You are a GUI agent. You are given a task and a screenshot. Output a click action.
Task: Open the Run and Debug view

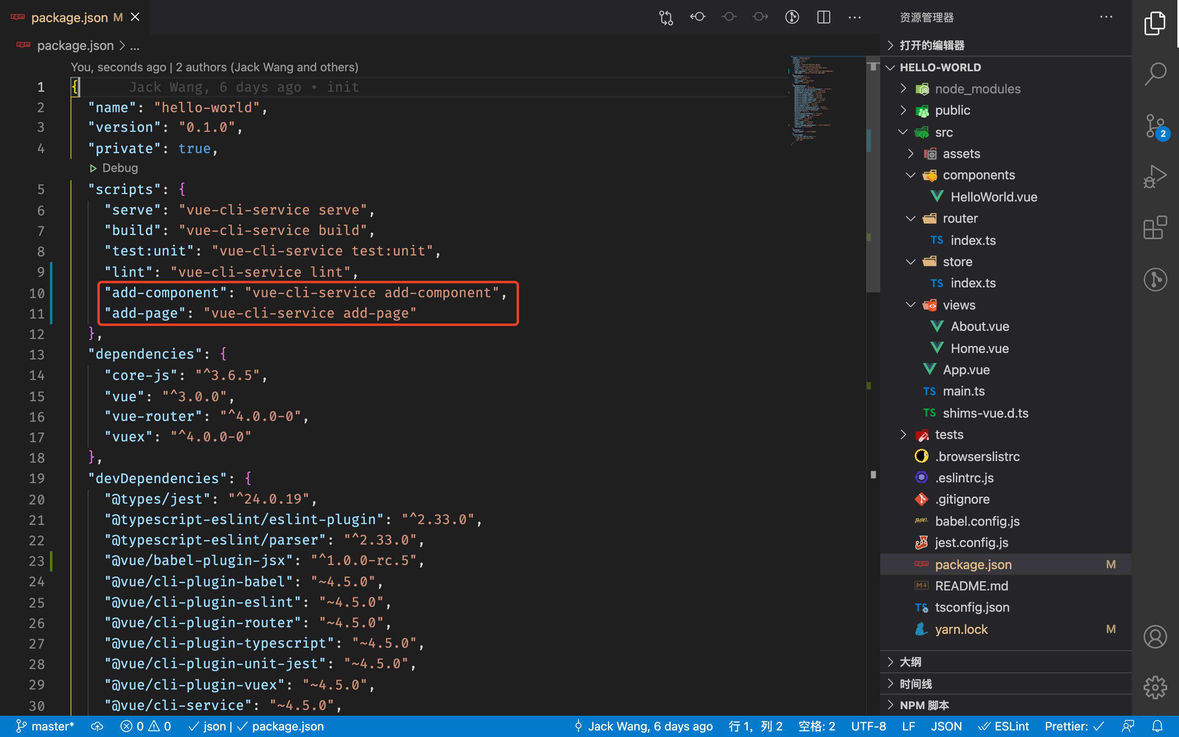coord(1154,176)
